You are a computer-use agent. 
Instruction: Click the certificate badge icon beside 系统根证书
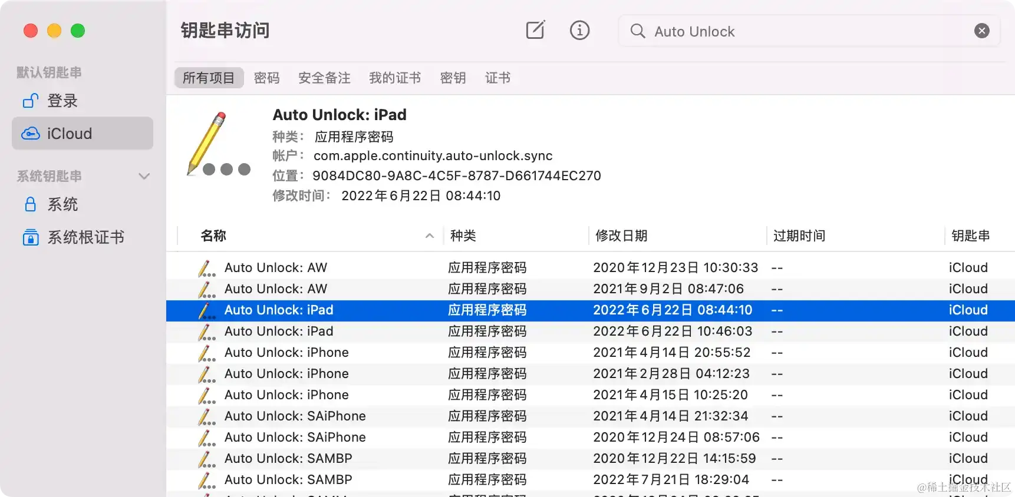click(31, 237)
